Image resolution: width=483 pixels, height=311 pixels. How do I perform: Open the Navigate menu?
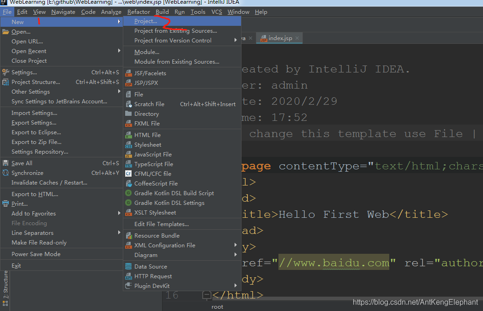pos(63,12)
